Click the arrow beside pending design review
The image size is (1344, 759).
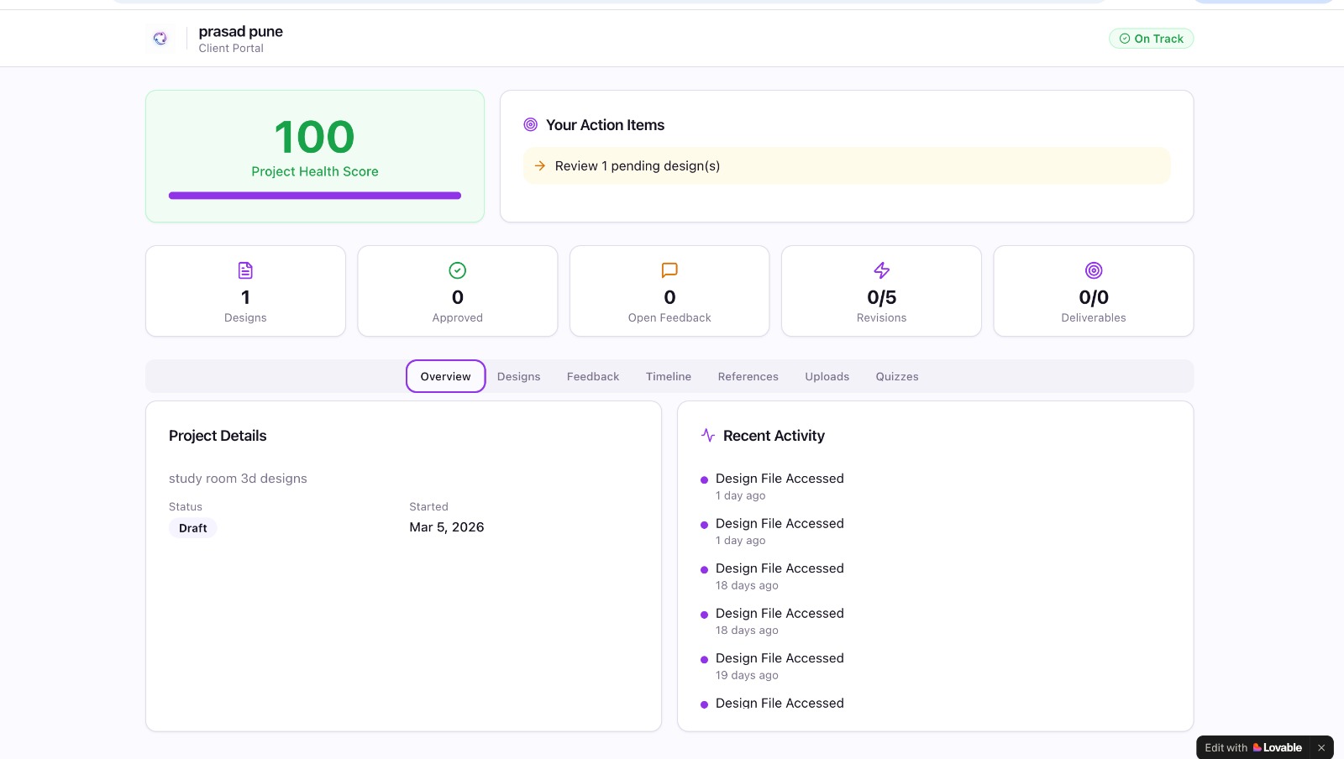[540, 165]
